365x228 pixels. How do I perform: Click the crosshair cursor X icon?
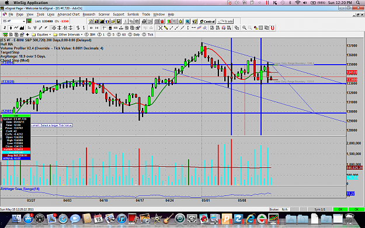click(x=161, y=28)
